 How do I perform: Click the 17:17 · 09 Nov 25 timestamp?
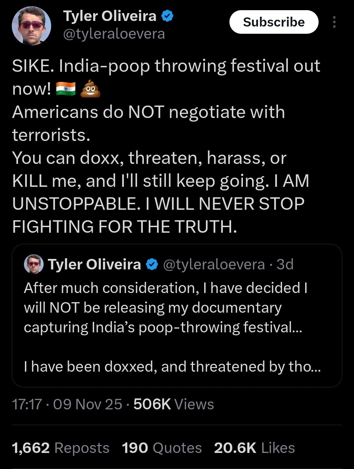67,404
